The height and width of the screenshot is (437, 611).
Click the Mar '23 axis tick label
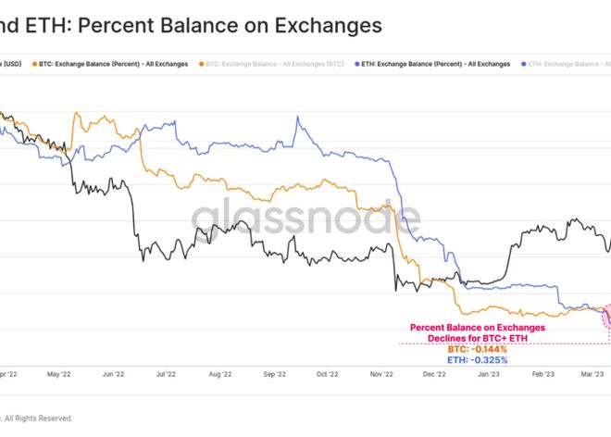point(591,375)
